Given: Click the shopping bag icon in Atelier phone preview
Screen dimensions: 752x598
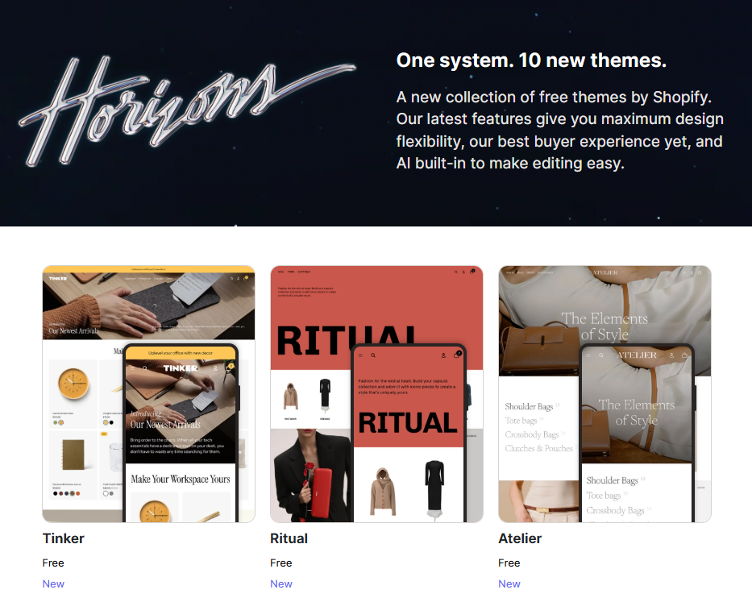Looking at the screenshot, I should coord(684,355).
